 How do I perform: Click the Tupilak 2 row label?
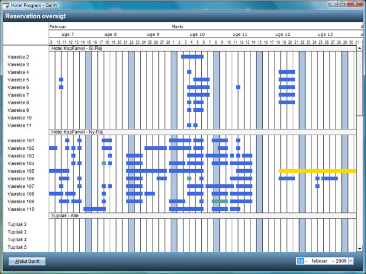(17, 224)
